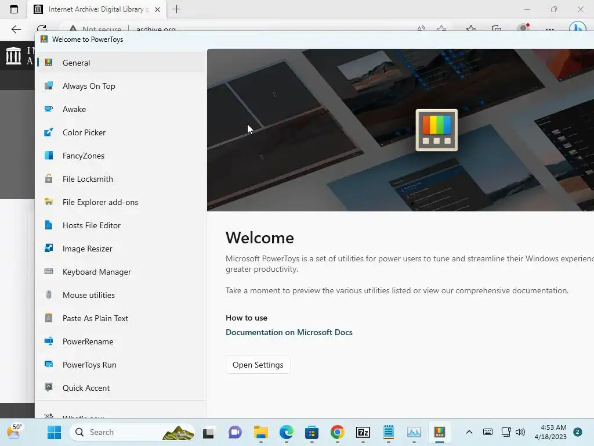Open Microsoft Store from the taskbar
Screen dimensions: 594x446
coord(312,432)
